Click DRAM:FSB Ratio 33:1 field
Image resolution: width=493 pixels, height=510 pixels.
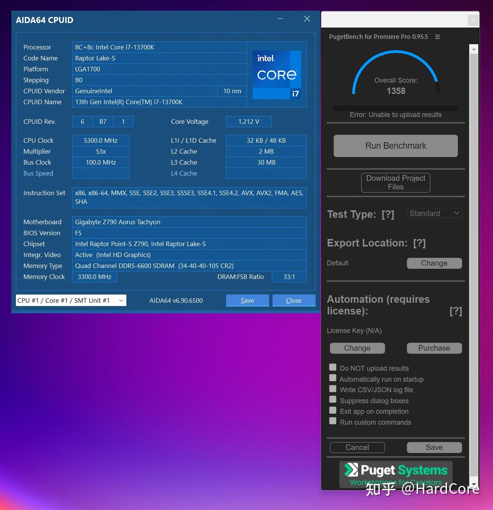pos(289,277)
